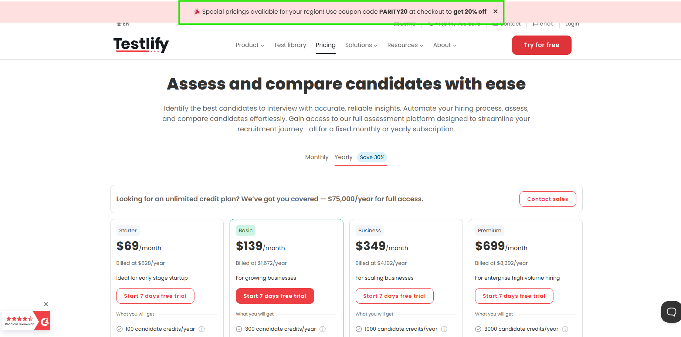Show info for 3000 candidate credits/year
Screen dimensions: 681x337
[x=565, y=329]
